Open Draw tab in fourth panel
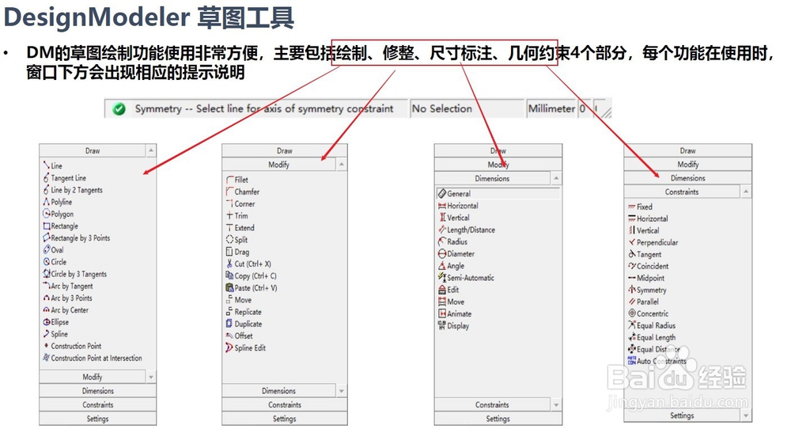Image resolution: width=791 pixels, height=429 pixels. point(687,150)
